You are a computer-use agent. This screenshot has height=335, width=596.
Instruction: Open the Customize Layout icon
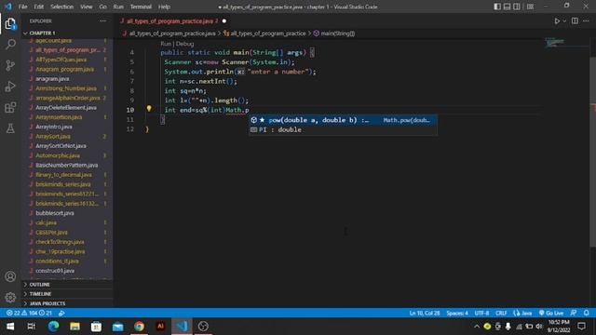point(530,7)
